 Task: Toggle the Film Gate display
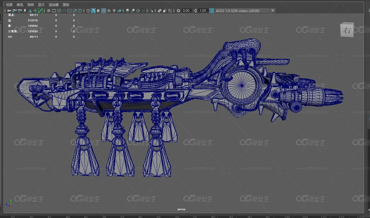[54, 11]
